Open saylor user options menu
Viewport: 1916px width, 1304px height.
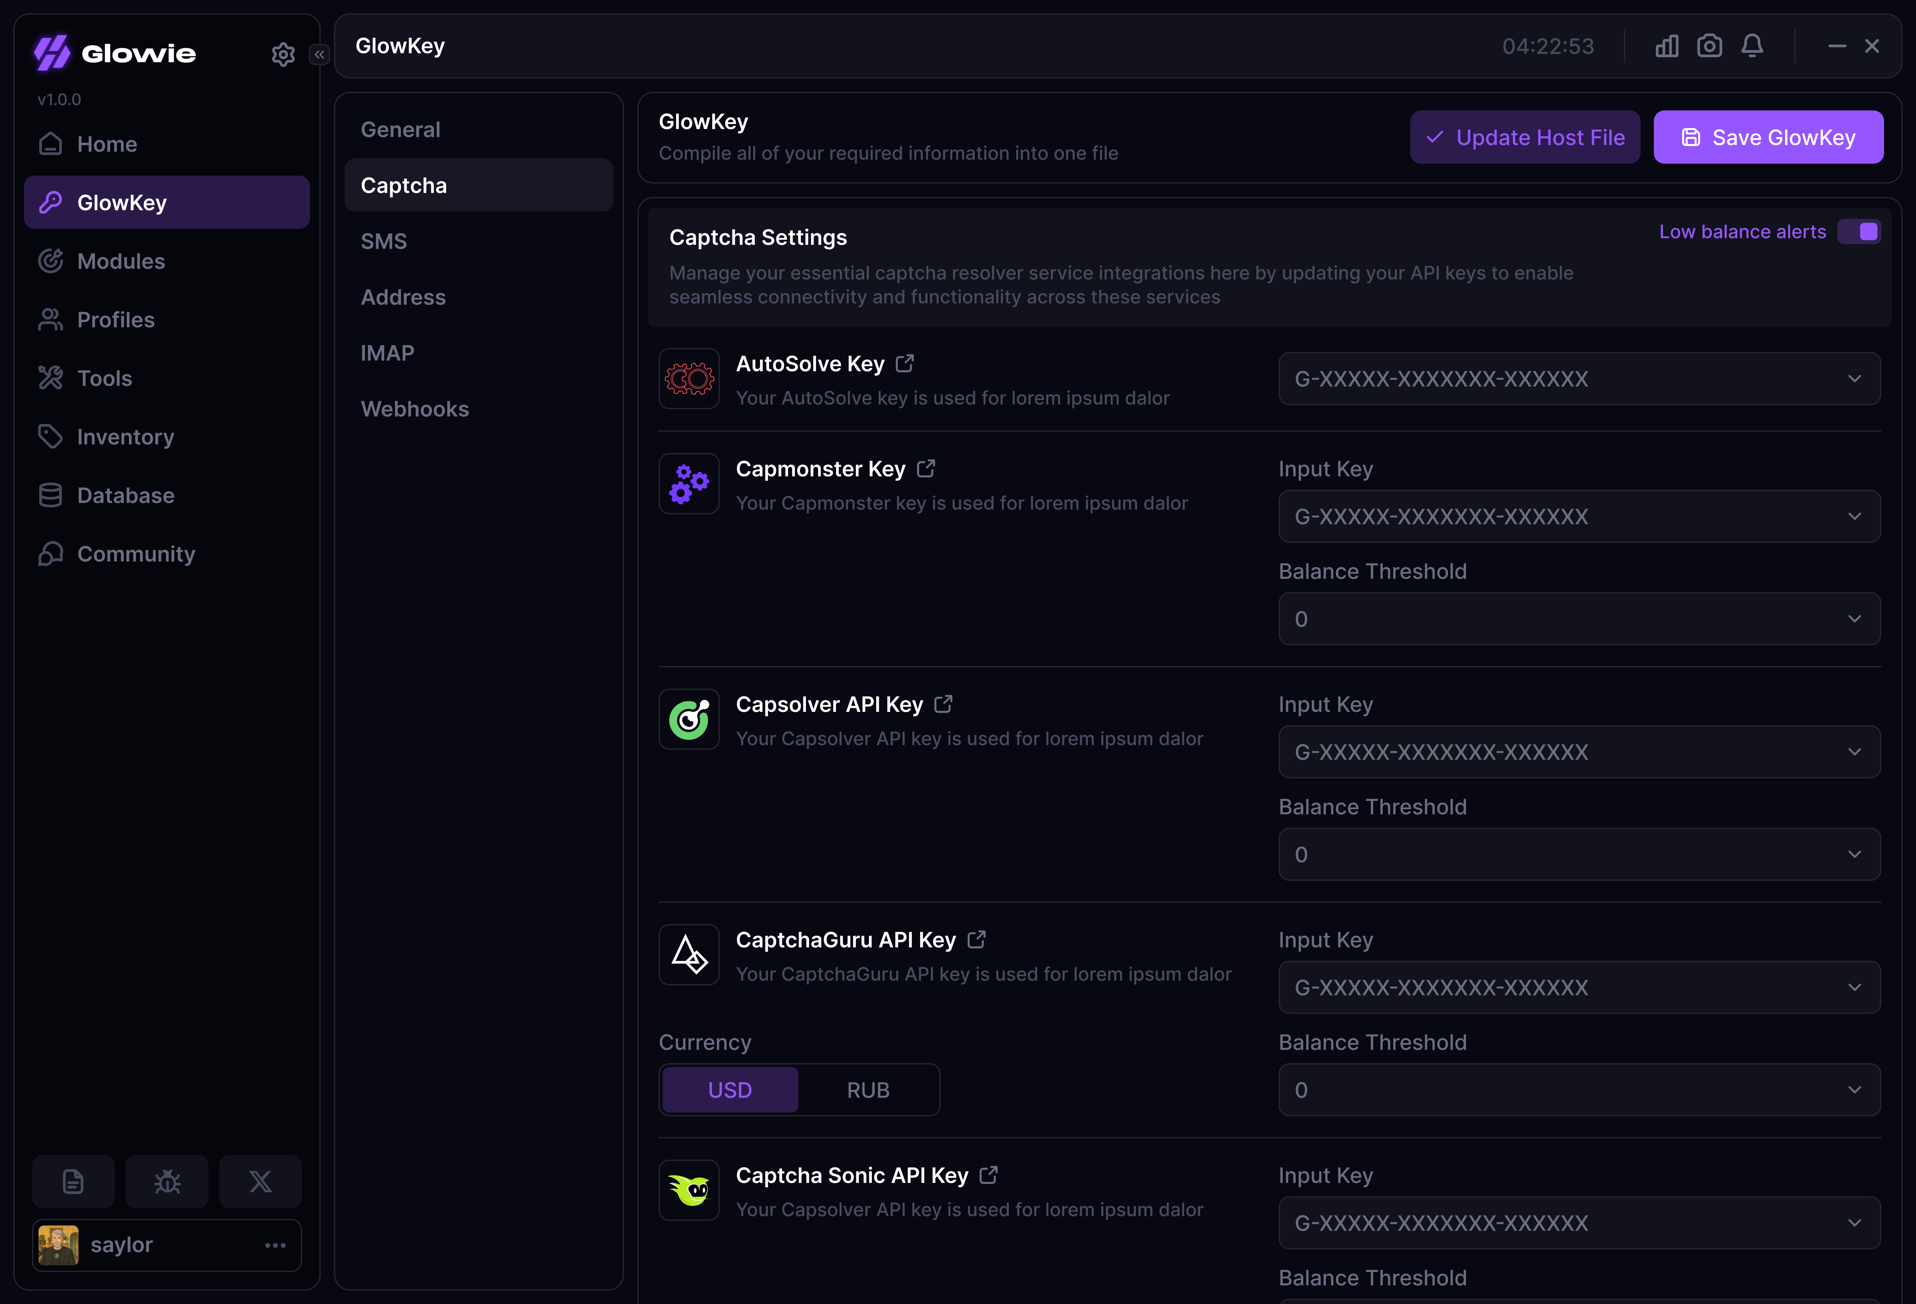[275, 1245]
